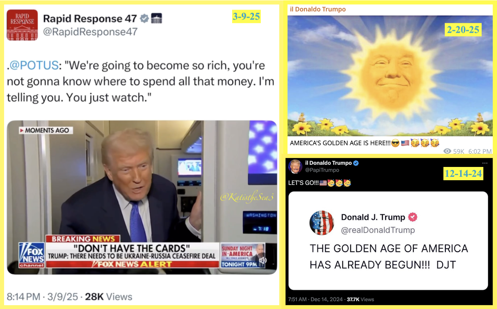Click the Rapid Response 47 profile avatar
The height and width of the screenshot is (309, 497).
pos(22,25)
